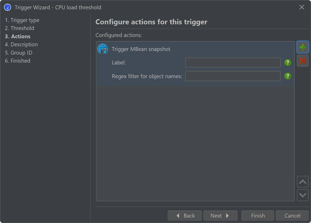Viewport: 311px width, 223px height.
Task: Click the Finish button
Action: click(x=258, y=215)
